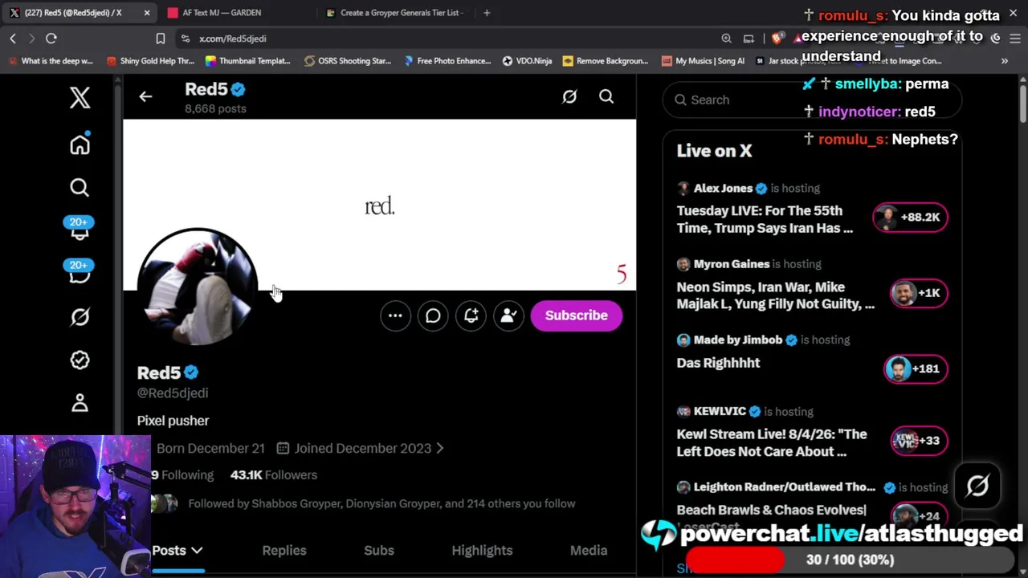Open a new browser tab

(x=487, y=13)
